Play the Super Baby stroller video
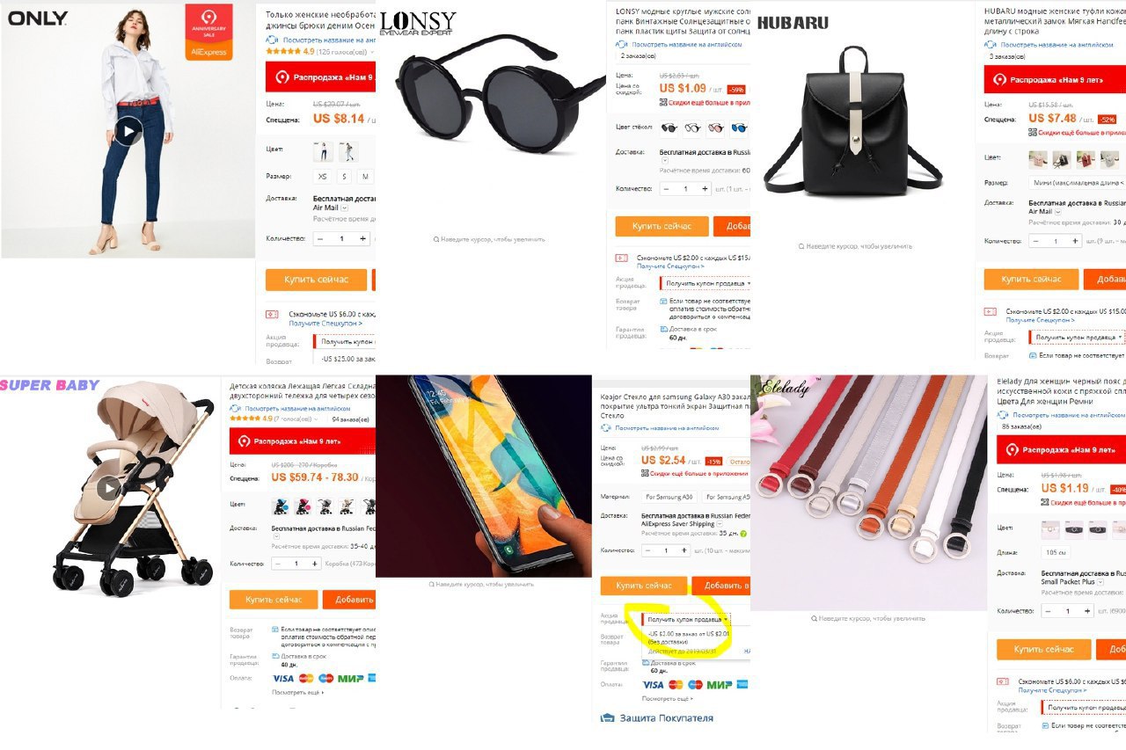 tap(108, 488)
